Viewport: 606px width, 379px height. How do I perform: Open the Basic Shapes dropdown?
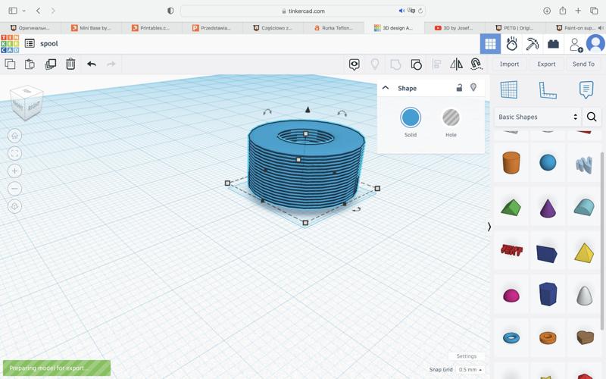click(538, 117)
